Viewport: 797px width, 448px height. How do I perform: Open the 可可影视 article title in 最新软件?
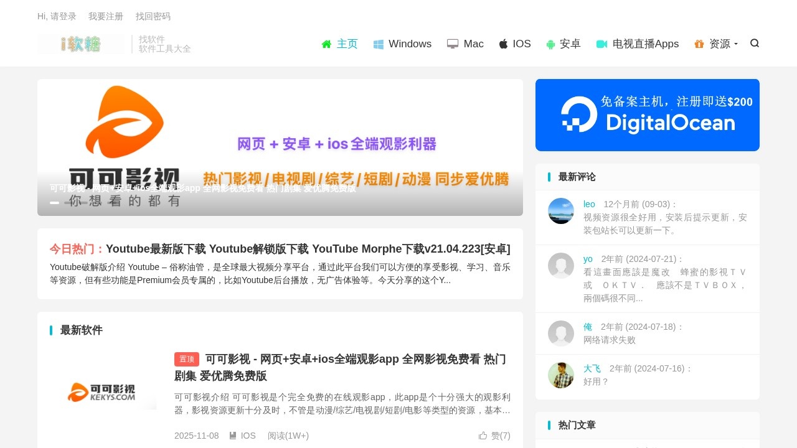tap(340, 367)
